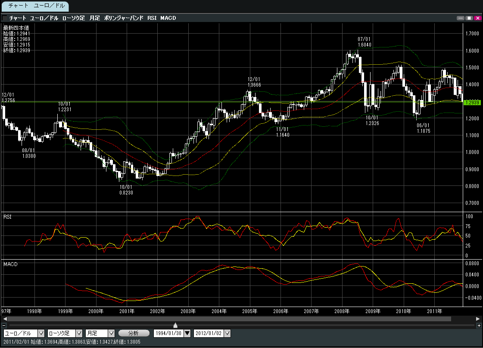Click the panel icon left of チャート title
Screen dimensions: 483x348
click(x=4, y=18)
